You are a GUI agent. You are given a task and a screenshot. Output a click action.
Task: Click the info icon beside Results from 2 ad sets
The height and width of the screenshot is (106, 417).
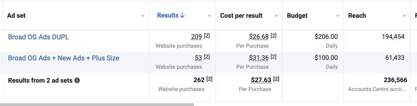pyautogui.click(x=77, y=80)
